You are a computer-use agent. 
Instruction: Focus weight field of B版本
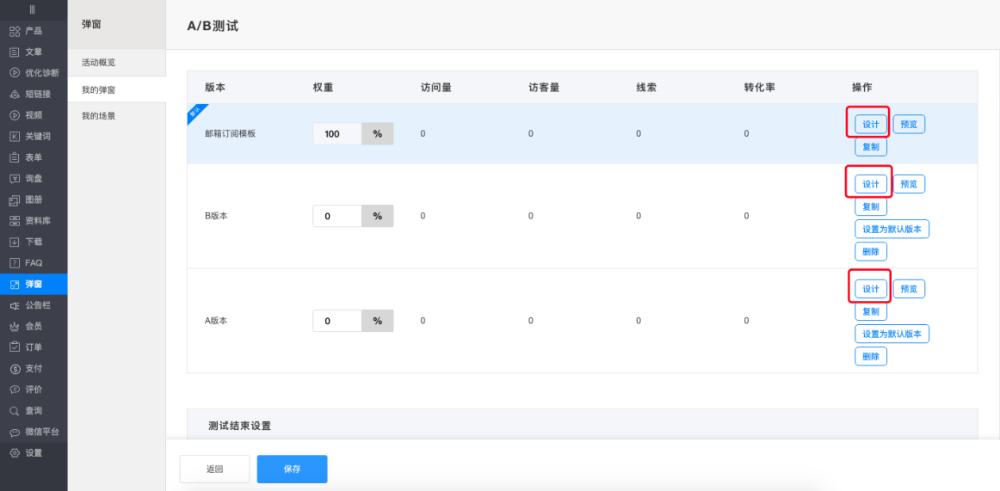(x=337, y=216)
